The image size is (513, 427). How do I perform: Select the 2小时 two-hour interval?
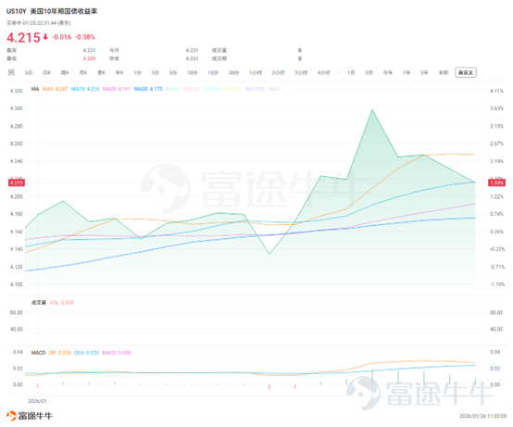coord(278,72)
